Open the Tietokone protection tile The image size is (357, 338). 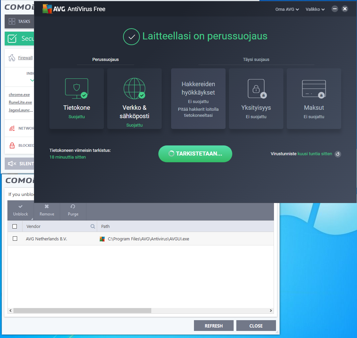click(x=77, y=99)
